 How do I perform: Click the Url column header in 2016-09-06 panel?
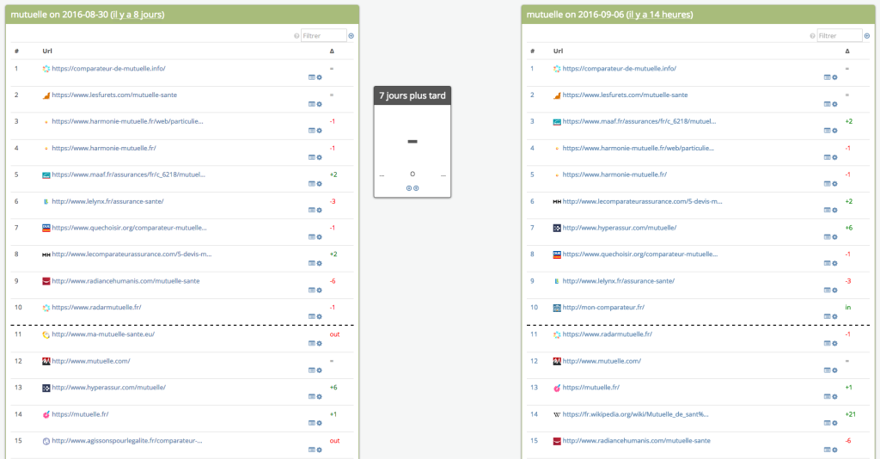click(558, 51)
